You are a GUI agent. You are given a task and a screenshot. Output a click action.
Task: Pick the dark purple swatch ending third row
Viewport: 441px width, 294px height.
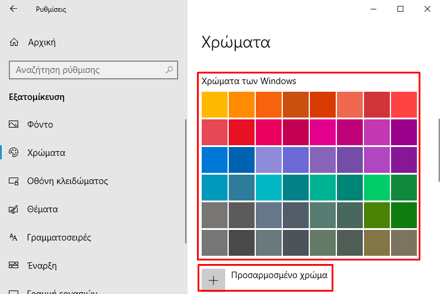tap(404, 160)
